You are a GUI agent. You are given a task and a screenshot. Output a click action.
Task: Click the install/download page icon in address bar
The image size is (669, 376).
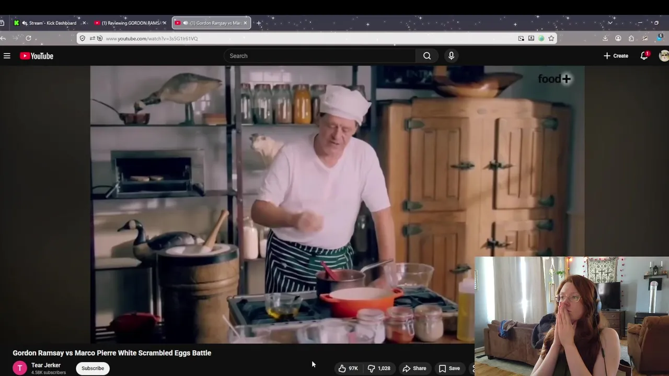[x=531, y=38]
